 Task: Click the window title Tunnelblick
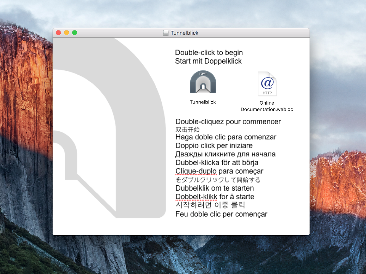click(185, 33)
